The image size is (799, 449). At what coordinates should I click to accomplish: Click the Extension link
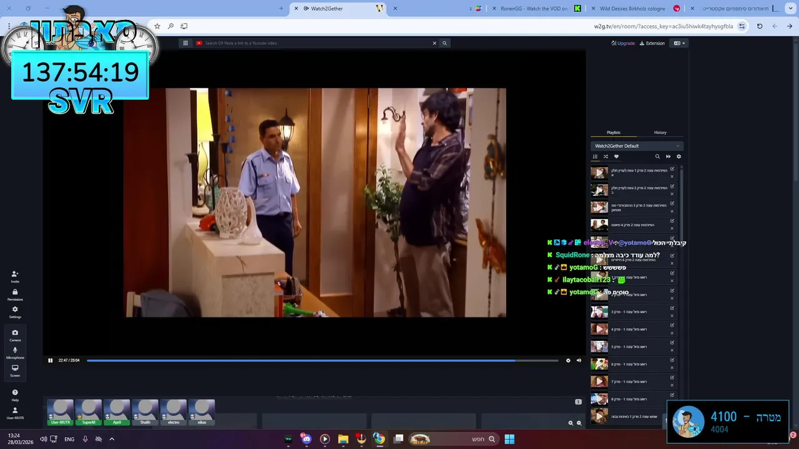(x=652, y=43)
